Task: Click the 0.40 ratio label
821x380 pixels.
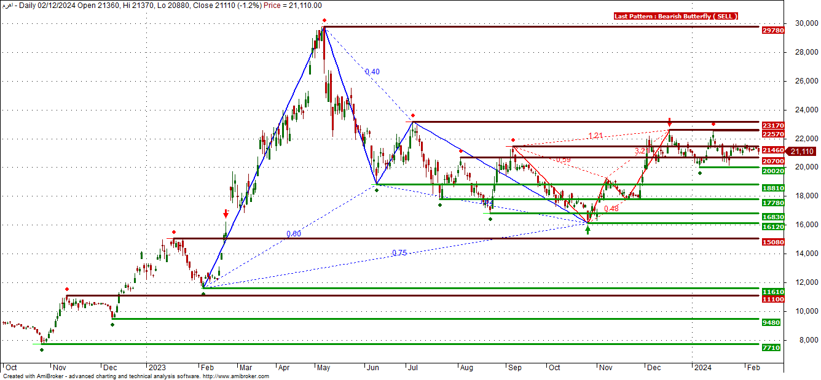Action: (x=372, y=72)
